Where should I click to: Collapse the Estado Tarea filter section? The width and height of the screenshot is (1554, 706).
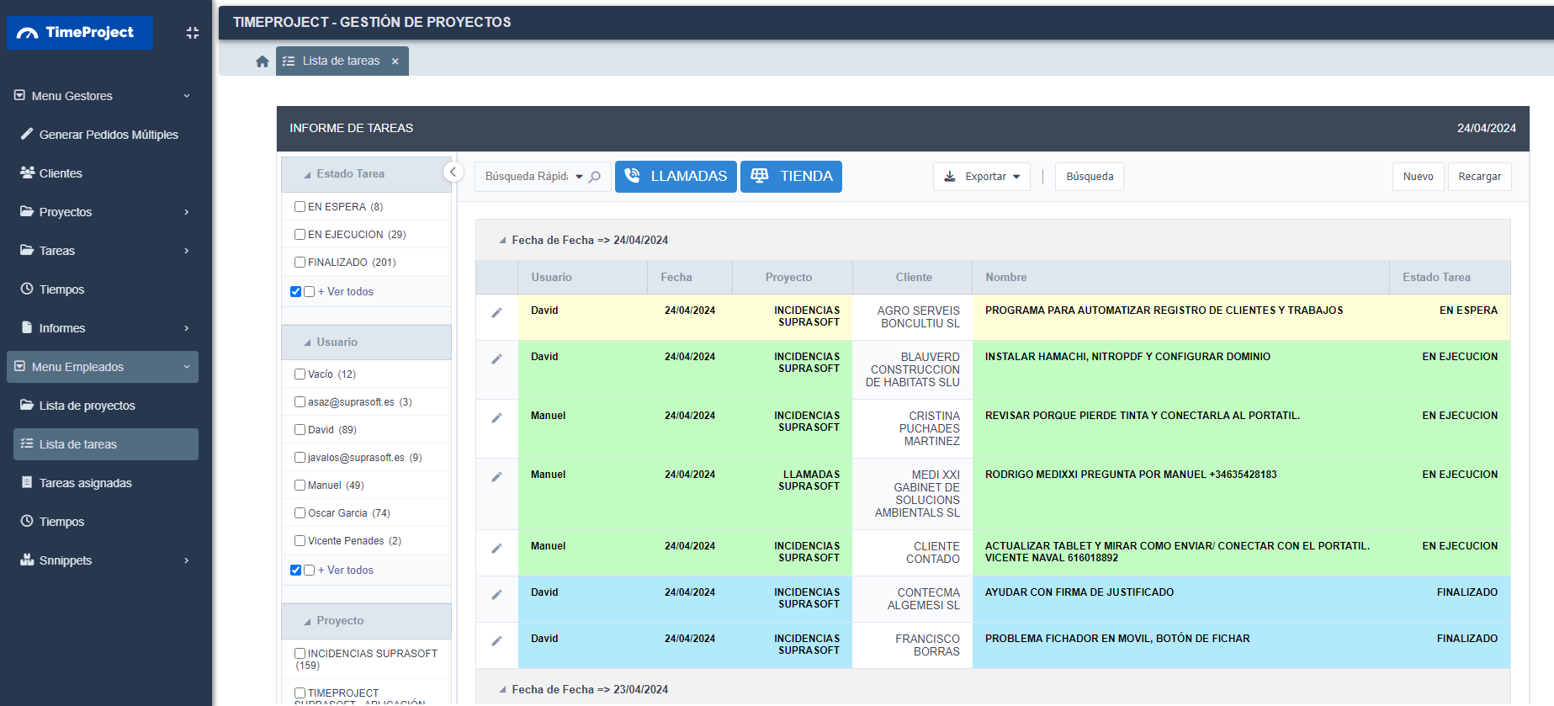coord(307,175)
